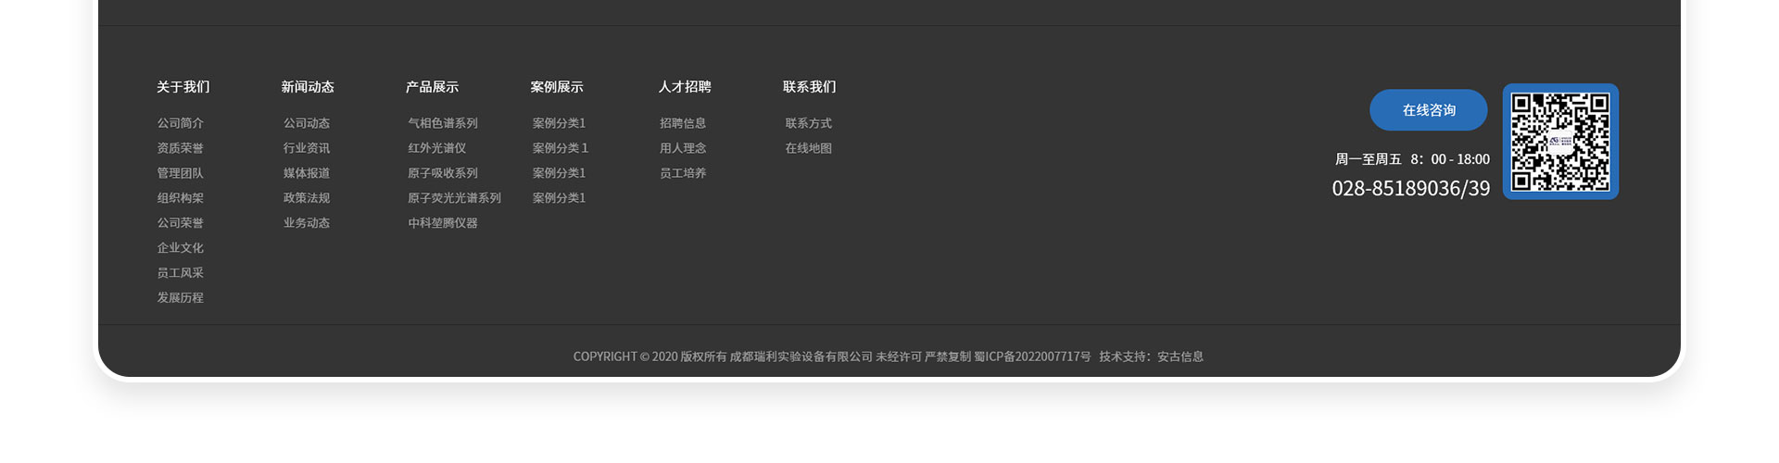This screenshot has height=463, width=1779.
Task: Visit the 管理团队 page link
Action: (x=180, y=173)
